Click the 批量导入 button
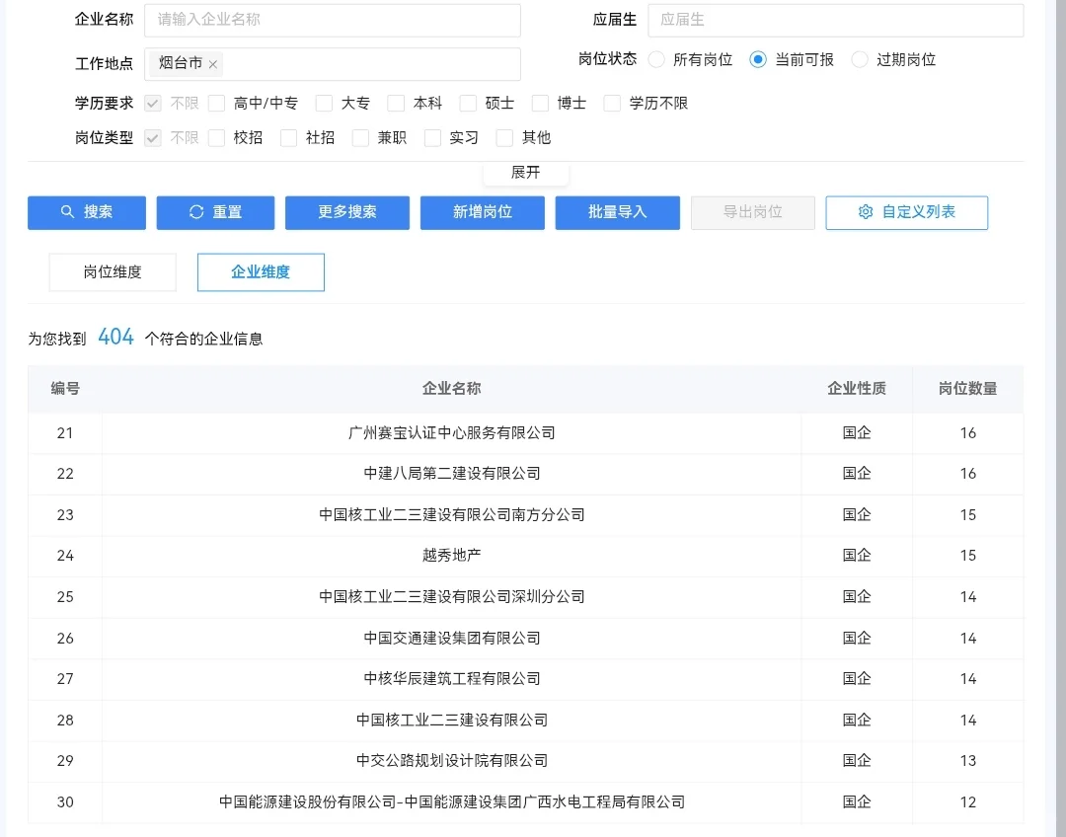The width and height of the screenshot is (1066, 837). pos(617,213)
